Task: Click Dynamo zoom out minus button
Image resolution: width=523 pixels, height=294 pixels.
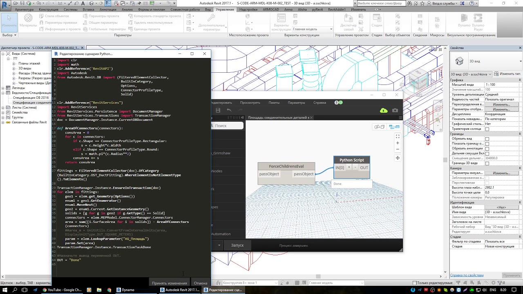Action: click(398, 149)
